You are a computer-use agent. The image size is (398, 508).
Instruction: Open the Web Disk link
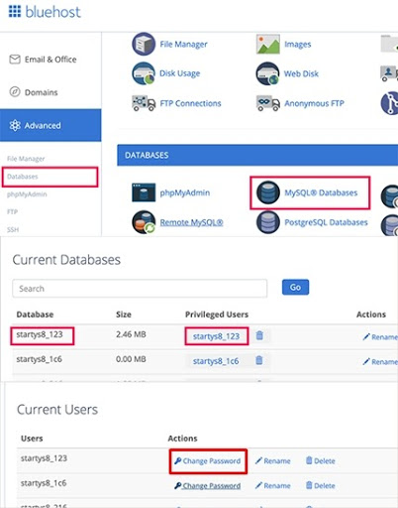[301, 73]
